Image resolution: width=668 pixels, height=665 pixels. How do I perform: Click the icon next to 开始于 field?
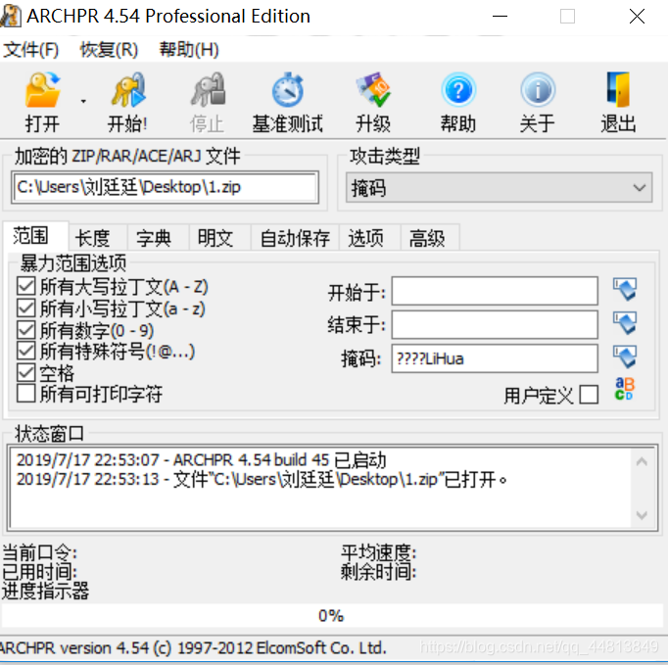625,290
